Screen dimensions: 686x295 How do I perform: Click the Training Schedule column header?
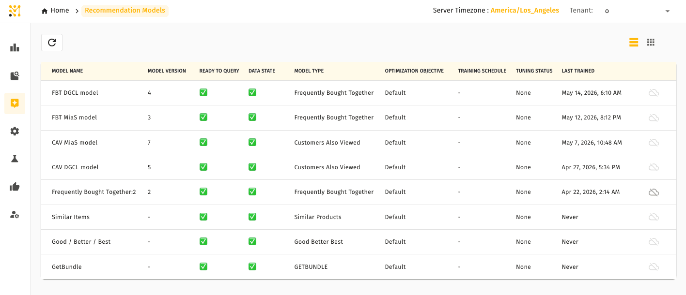click(x=482, y=71)
